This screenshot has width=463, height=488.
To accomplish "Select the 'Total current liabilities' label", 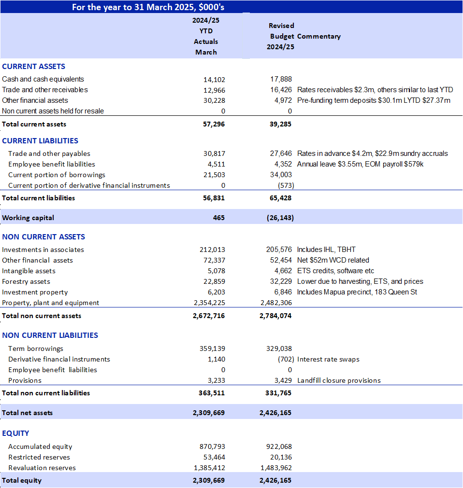I will 38,198.
